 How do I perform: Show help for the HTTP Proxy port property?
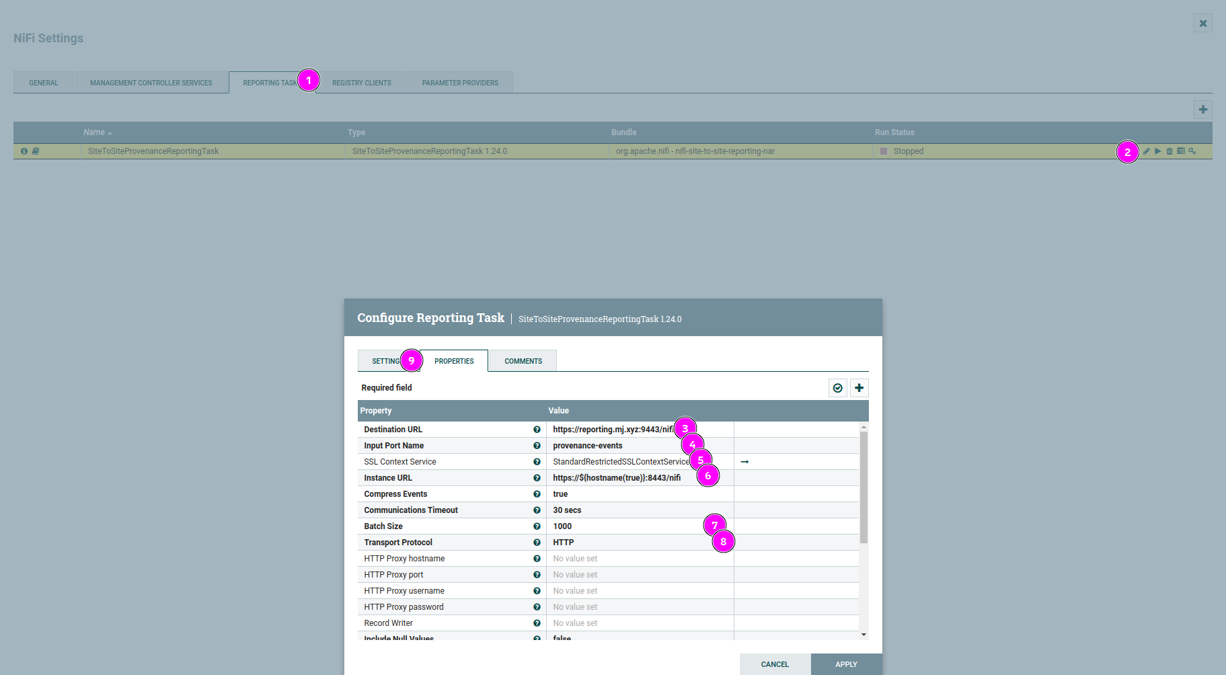(537, 575)
